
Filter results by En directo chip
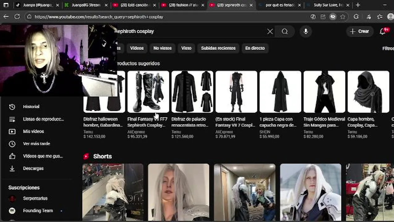tap(255, 48)
